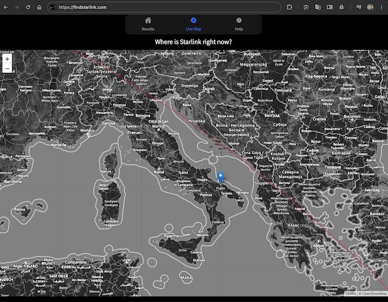Click the Shqipëria country label

pos(264,183)
